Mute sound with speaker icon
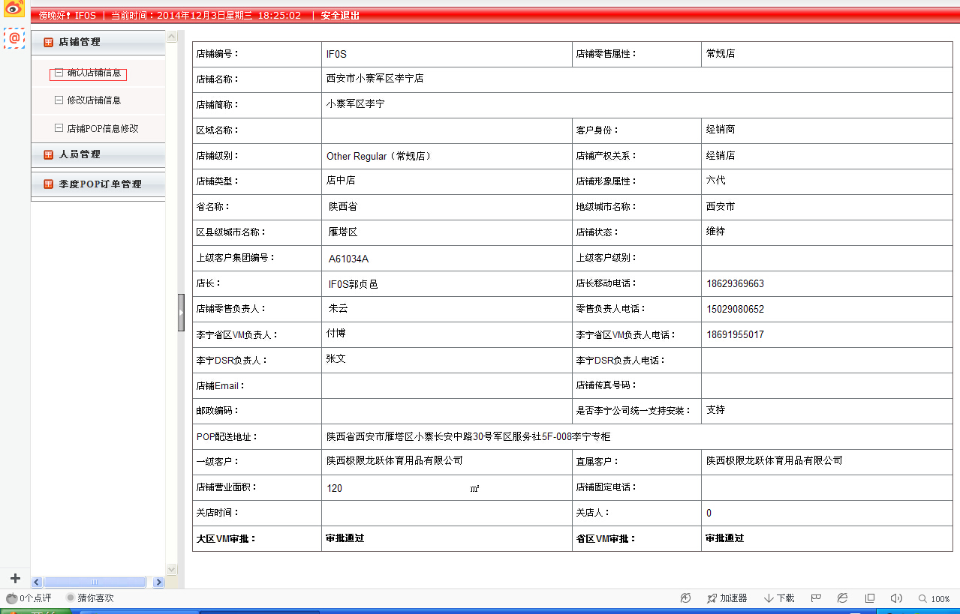This screenshot has width=960, height=614. [x=896, y=598]
